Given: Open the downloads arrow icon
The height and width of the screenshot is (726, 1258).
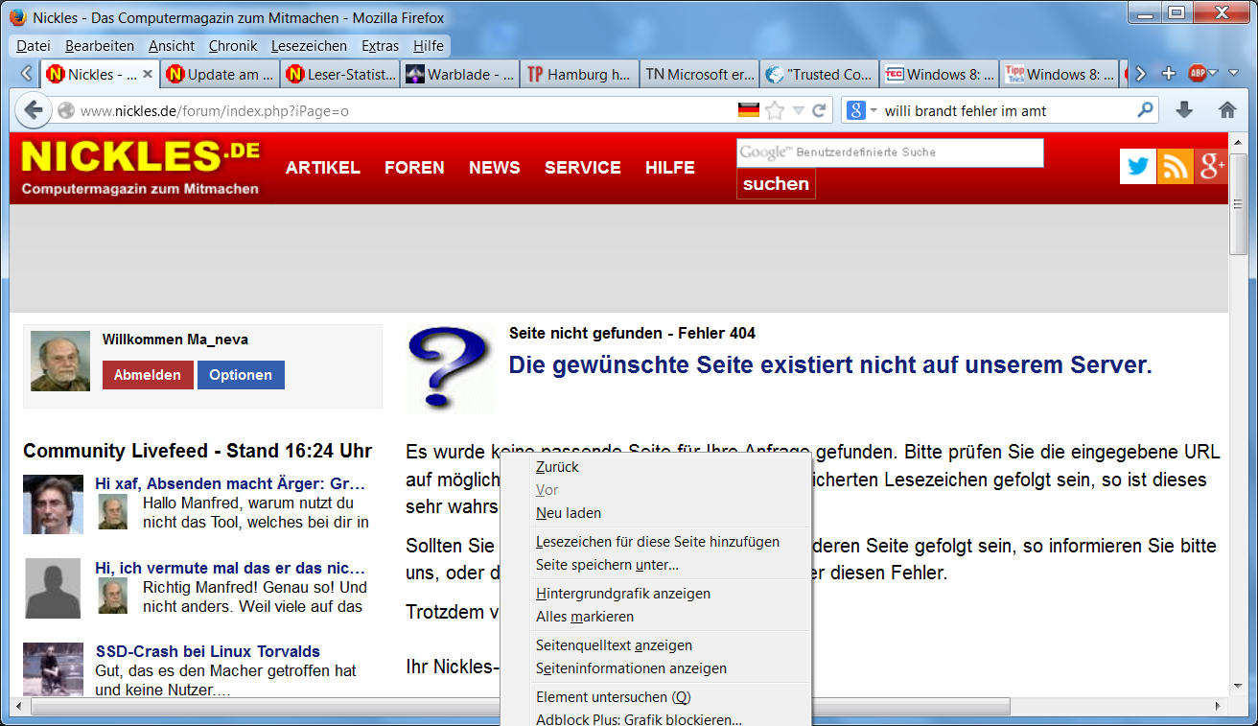Looking at the screenshot, I should [x=1184, y=110].
